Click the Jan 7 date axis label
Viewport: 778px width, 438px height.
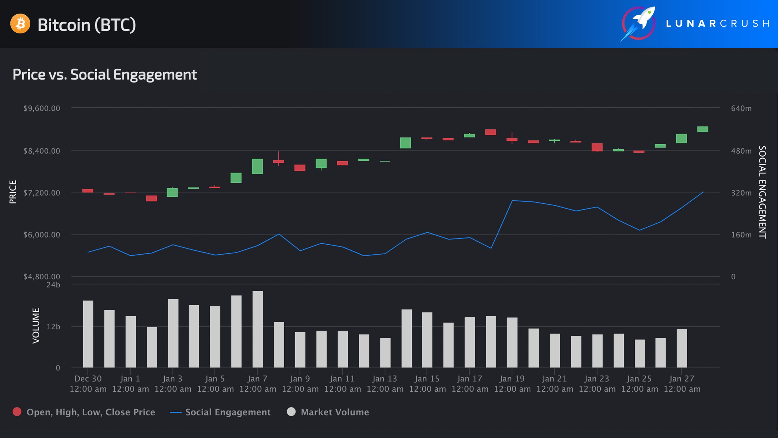point(258,384)
